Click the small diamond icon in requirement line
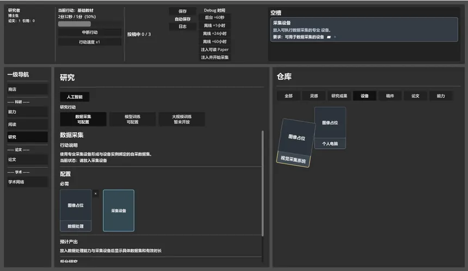 (335, 37)
